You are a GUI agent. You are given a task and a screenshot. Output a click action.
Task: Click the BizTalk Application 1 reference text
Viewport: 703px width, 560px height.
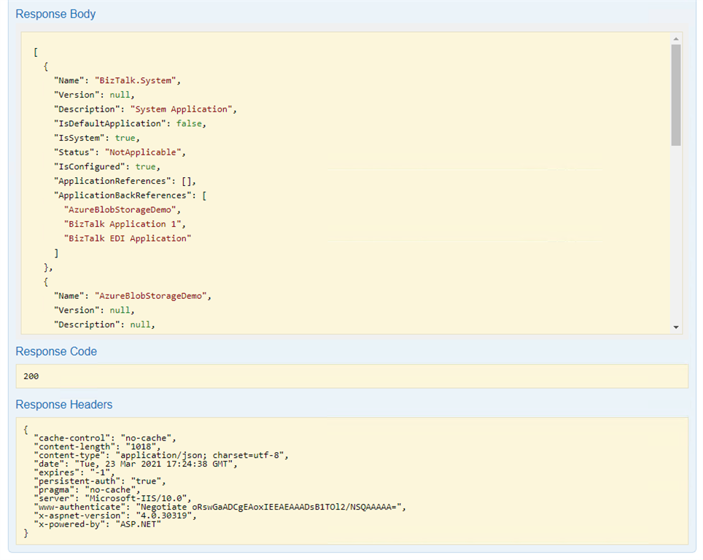[x=123, y=224]
